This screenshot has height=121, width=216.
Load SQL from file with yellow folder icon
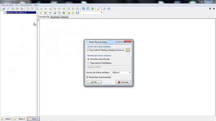click(73, 13)
